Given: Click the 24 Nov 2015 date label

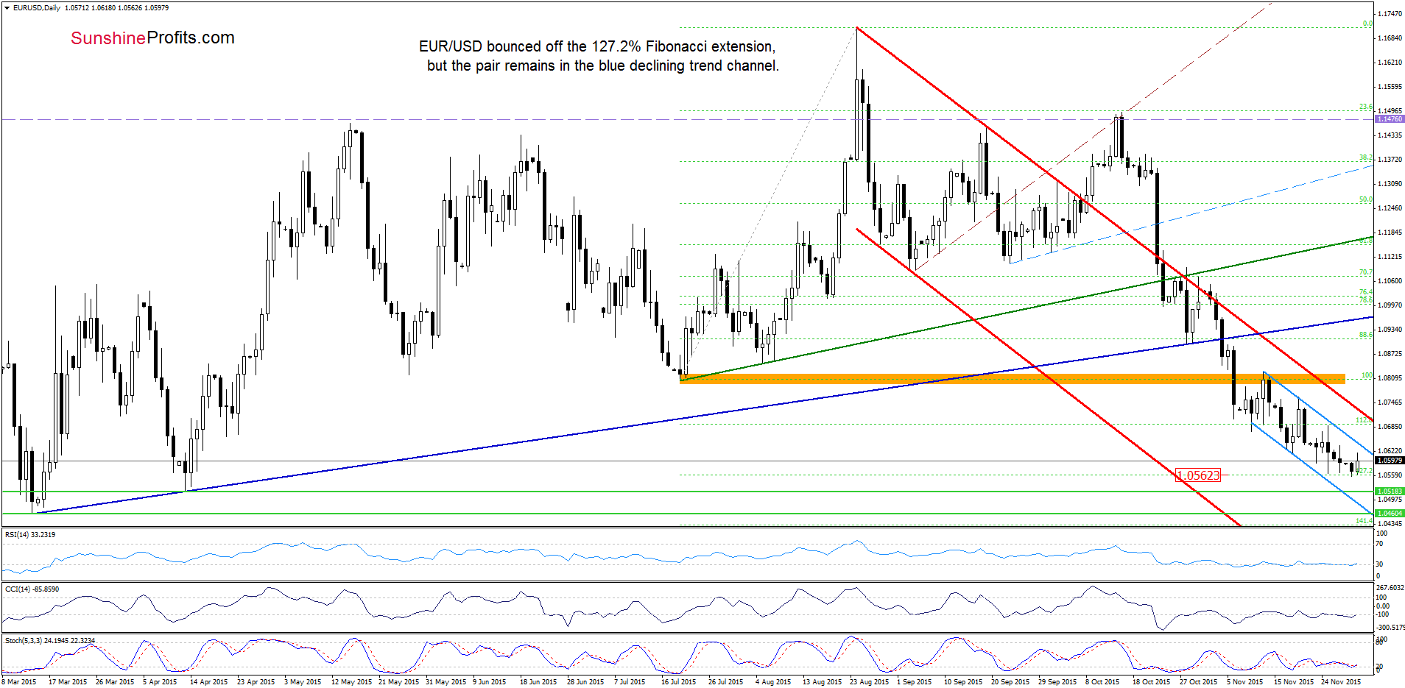Looking at the screenshot, I should tap(1341, 682).
